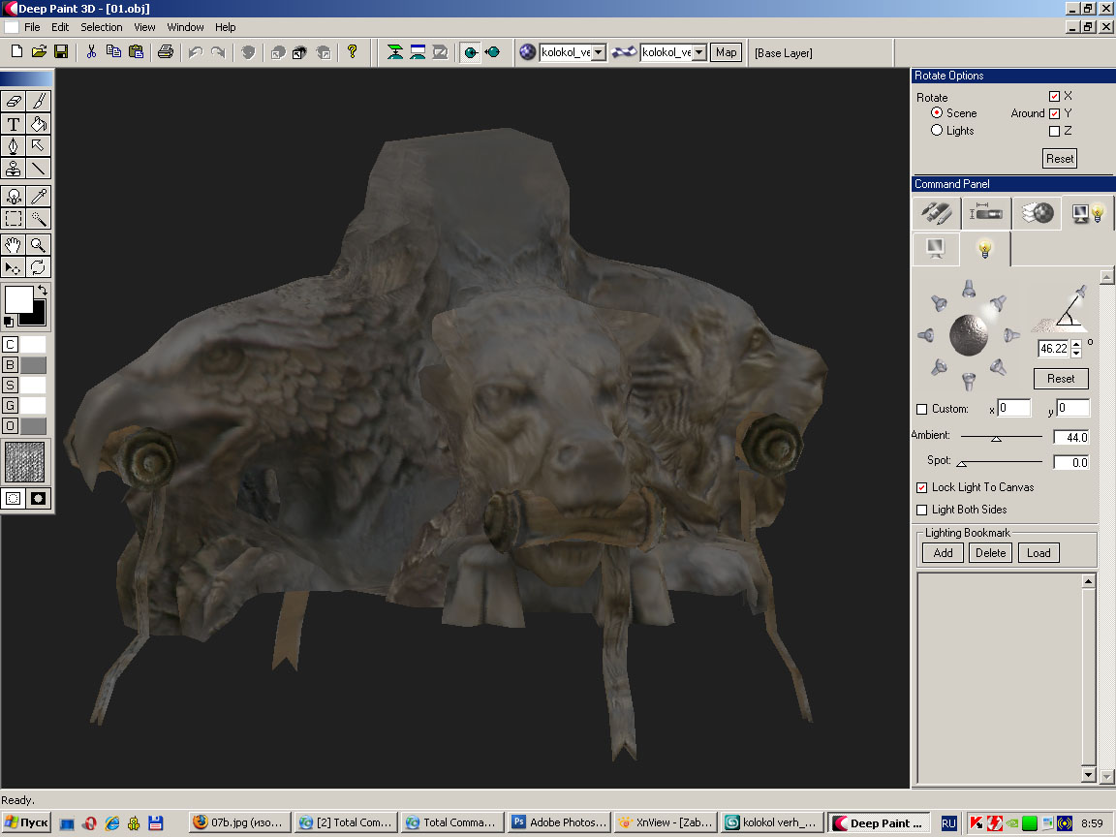Uncheck Lock Light To Canvas
1116x837 pixels.
coord(922,487)
